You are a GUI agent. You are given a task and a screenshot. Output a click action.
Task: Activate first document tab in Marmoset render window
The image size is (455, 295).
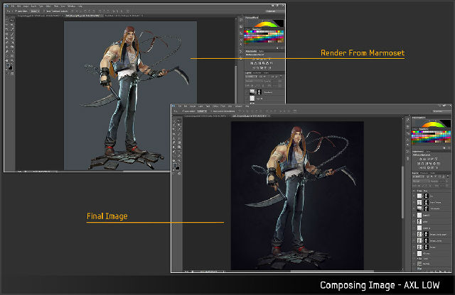click(x=39, y=16)
